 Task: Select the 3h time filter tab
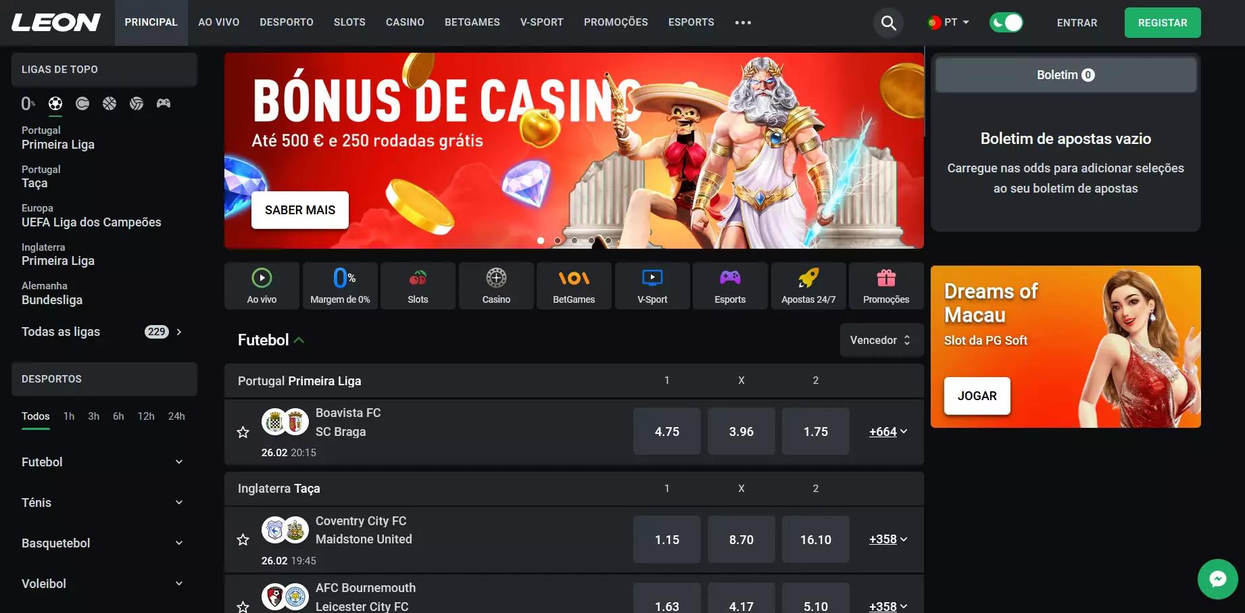coord(93,416)
